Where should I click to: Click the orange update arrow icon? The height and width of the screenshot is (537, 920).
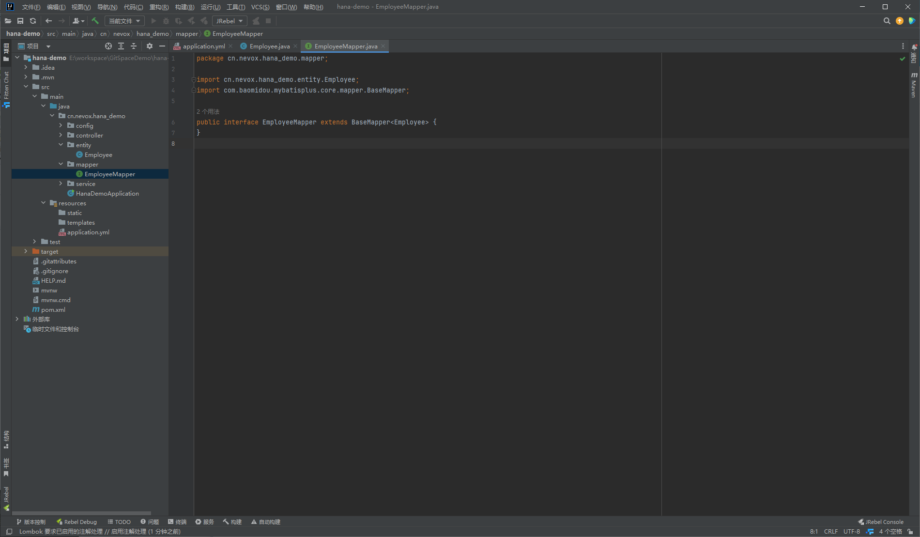tap(900, 21)
